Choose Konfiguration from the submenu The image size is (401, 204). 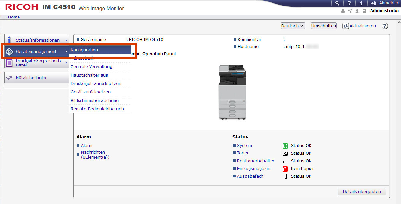pyautogui.click(x=100, y=50)
